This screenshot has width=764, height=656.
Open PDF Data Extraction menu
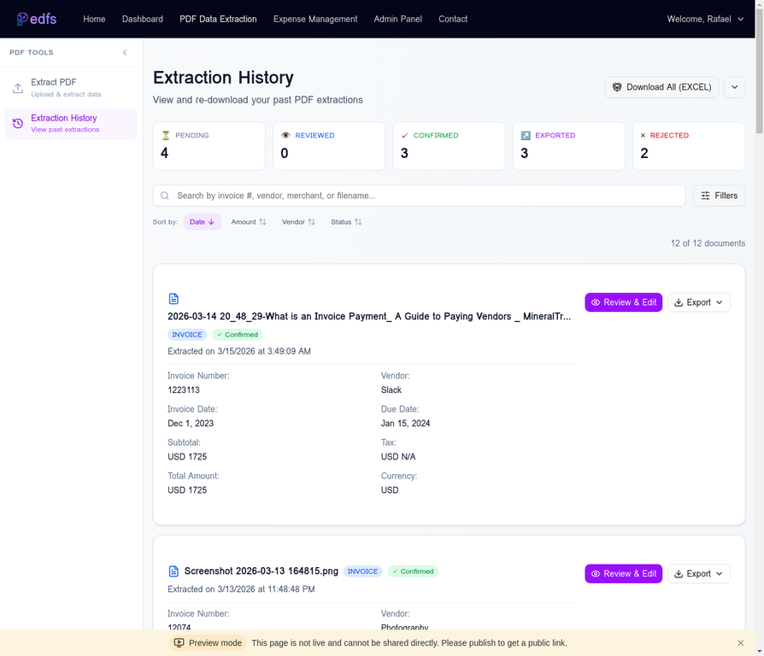click(218, 19)
